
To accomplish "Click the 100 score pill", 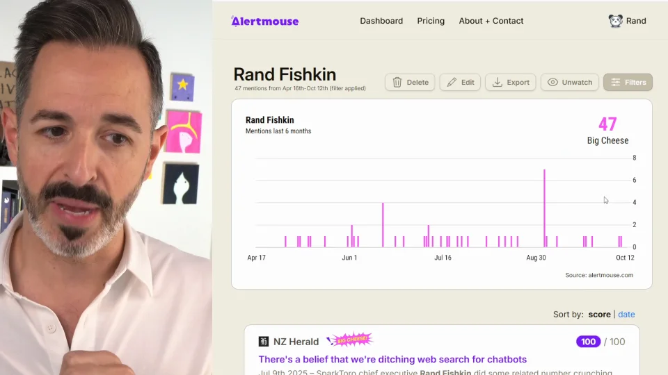I will 588,342.
